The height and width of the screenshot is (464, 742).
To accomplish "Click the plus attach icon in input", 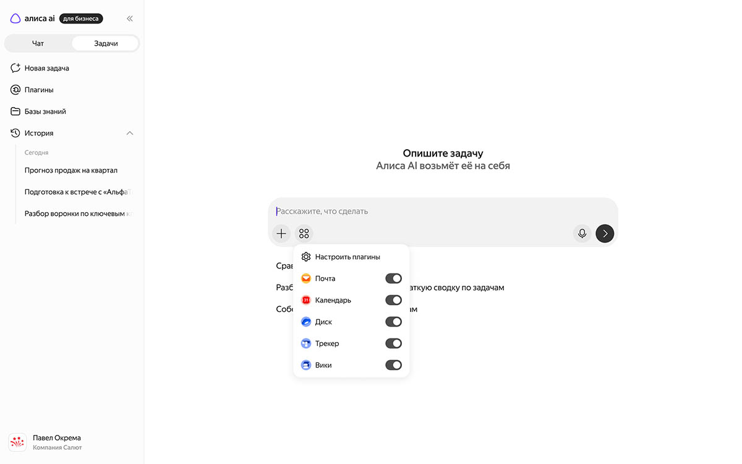I will [281, 233].
